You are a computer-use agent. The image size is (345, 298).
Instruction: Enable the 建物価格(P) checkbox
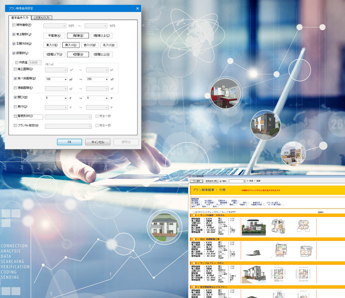pos(14,25)
